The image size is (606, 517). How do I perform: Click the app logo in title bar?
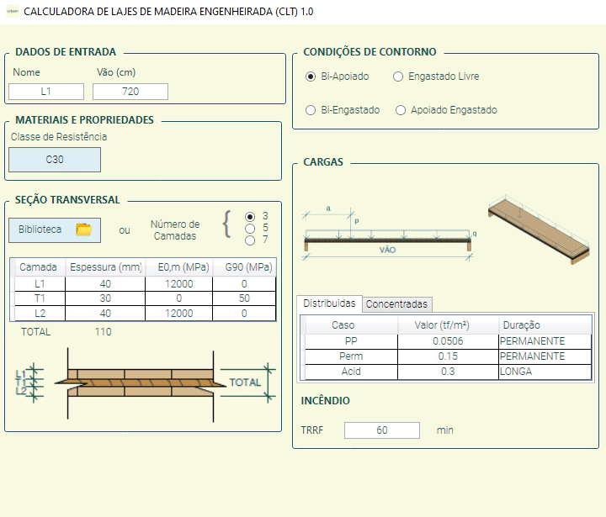coord(10,11)
